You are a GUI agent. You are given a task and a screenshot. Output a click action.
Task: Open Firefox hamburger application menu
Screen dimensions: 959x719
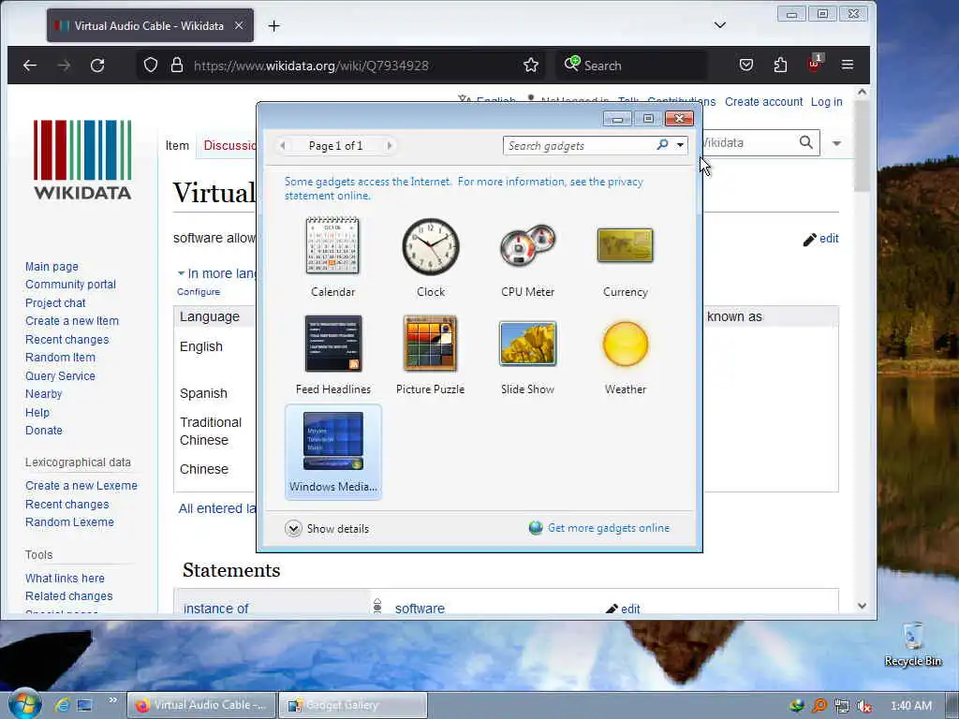[848, 65]
